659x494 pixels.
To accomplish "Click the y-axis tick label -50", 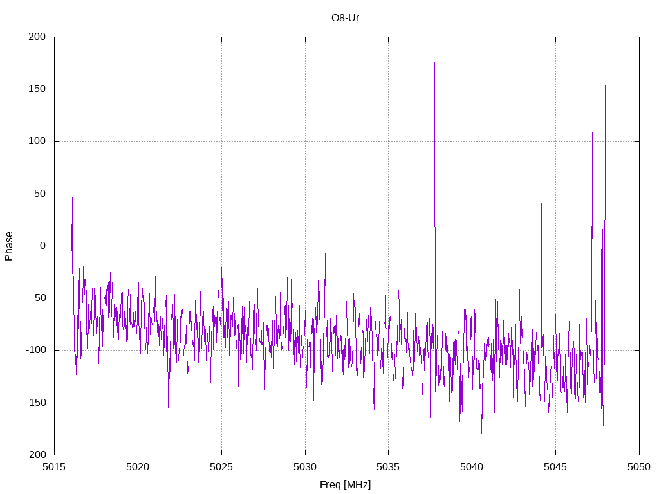I will pos(38,298).
